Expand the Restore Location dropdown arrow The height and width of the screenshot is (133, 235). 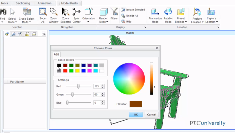pos(202,22)
